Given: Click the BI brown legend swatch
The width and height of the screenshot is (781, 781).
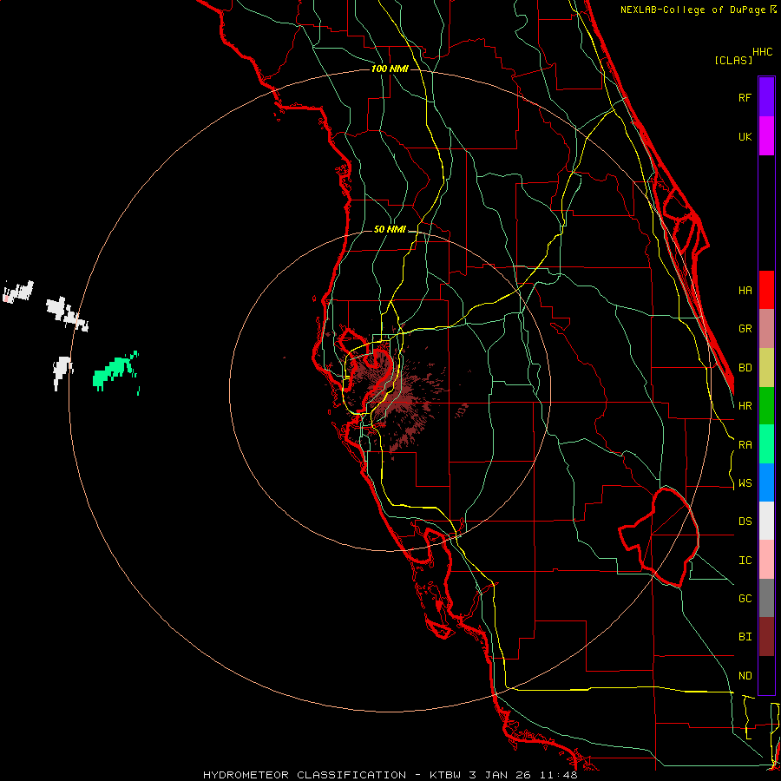Looking at the screenshot, I should pos(766,637).
